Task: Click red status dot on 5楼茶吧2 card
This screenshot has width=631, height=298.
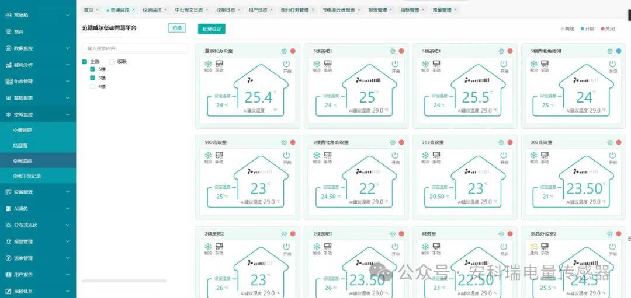Action: pos(401,51)
